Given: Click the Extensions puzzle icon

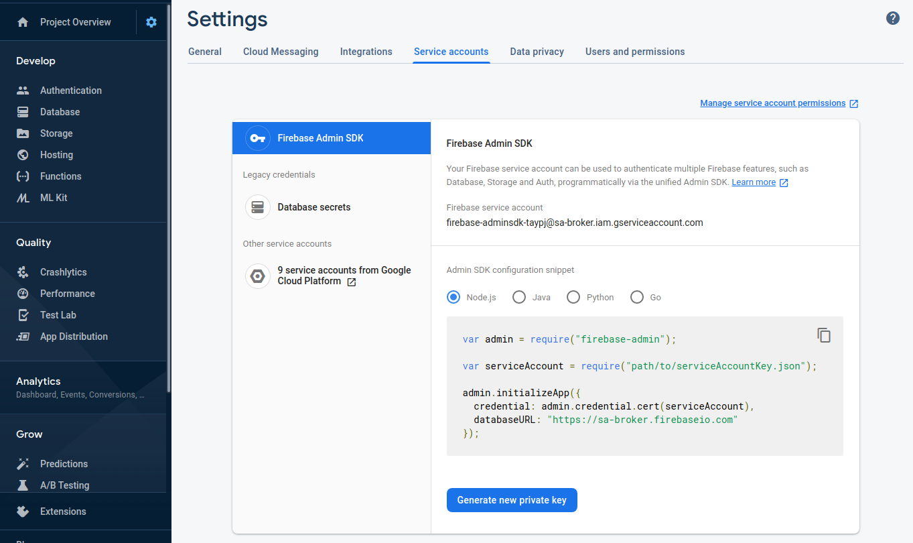Looking at the screenshot, I should pos(23,511).
